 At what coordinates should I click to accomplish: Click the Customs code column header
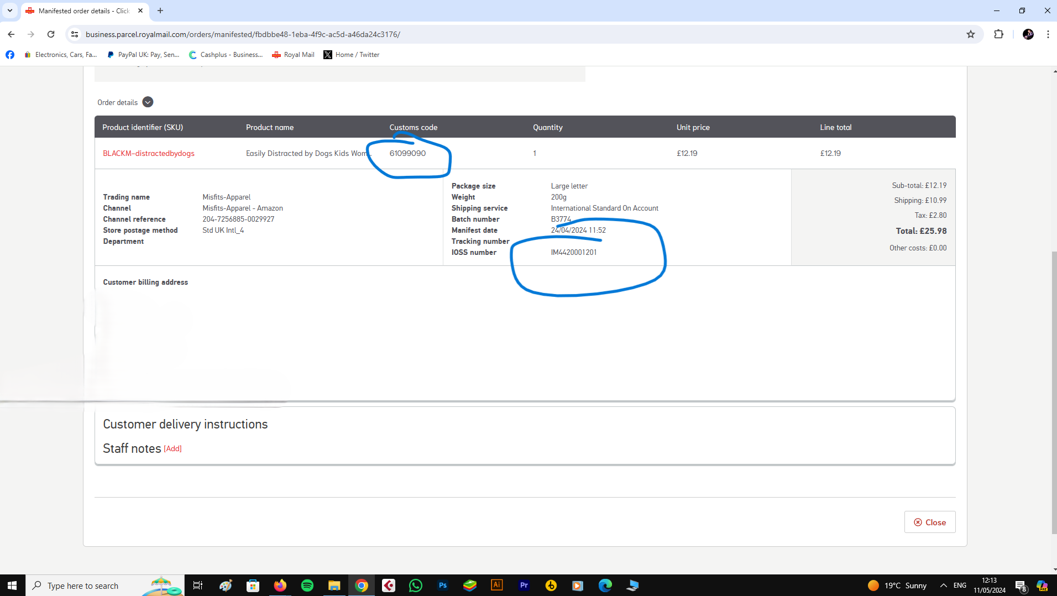(414, 127)
